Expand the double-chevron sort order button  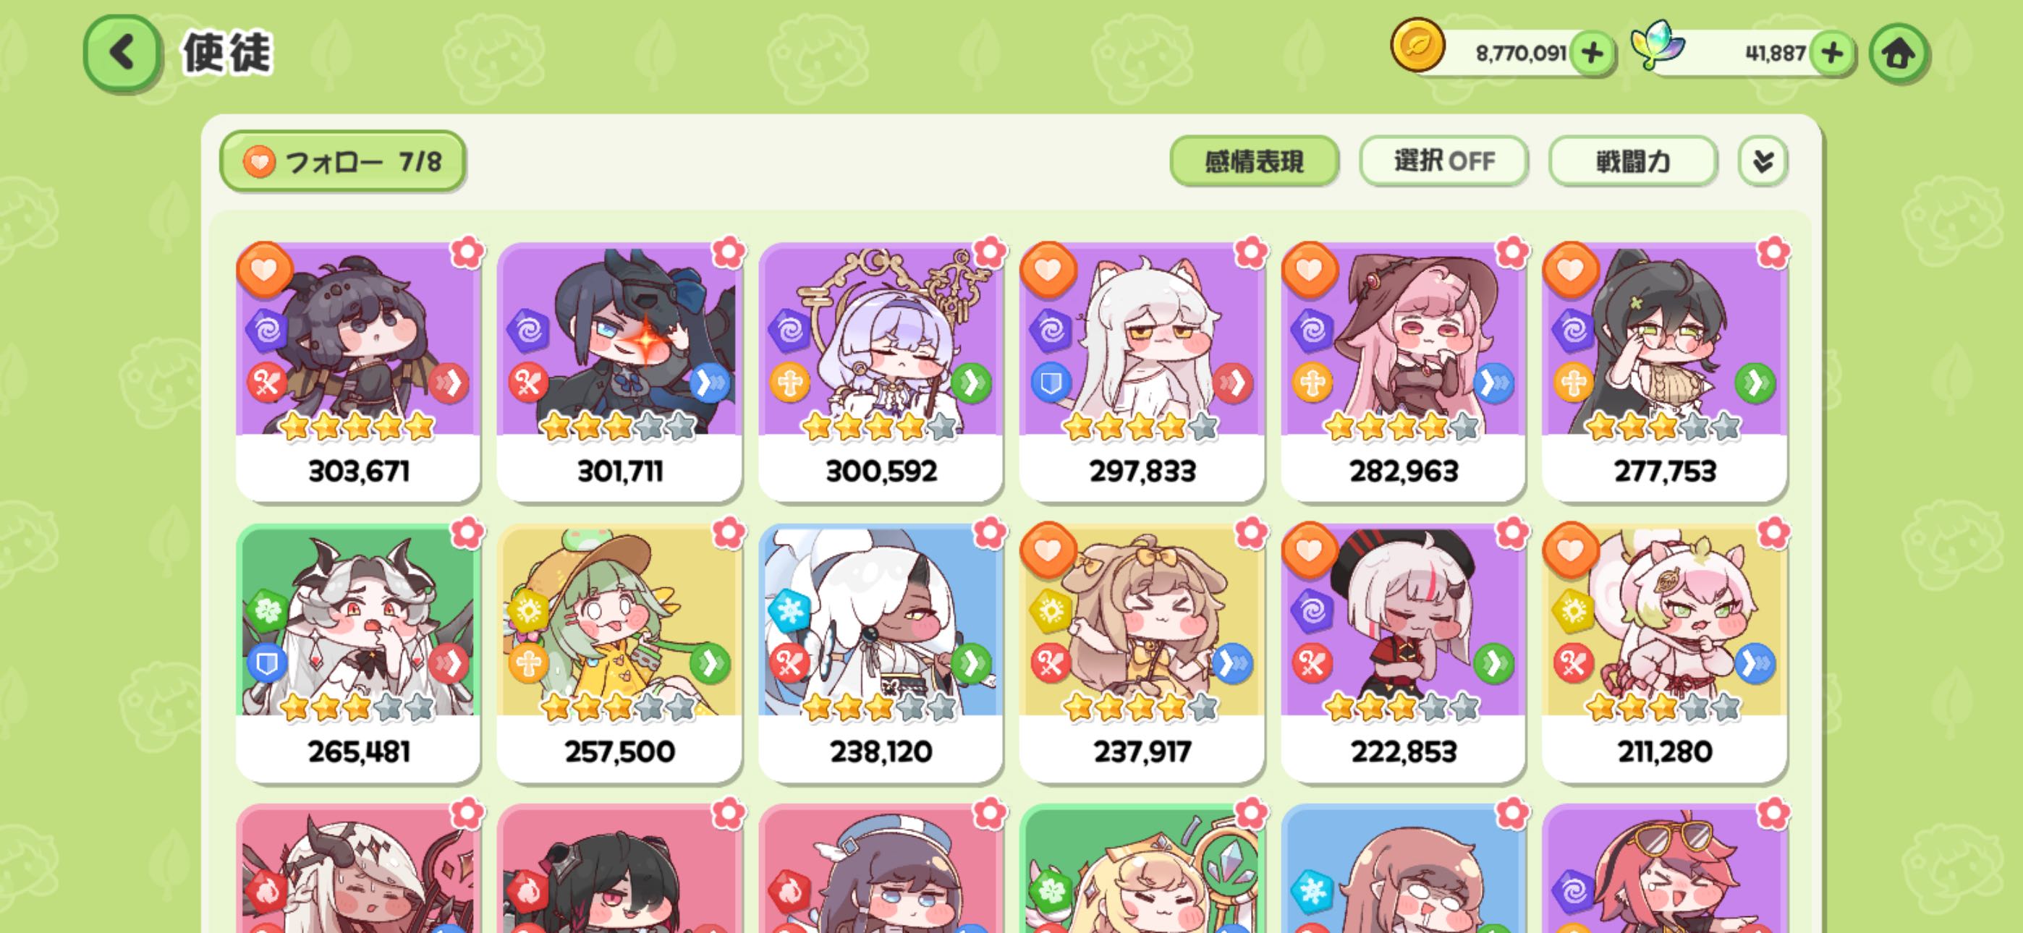point(1763,161)
